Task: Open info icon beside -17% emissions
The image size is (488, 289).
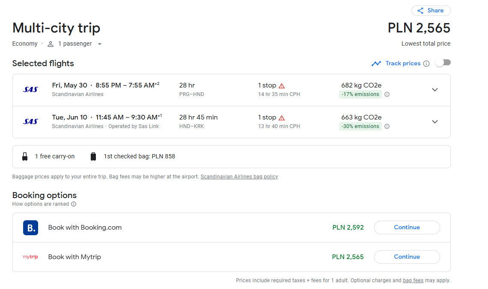Action: (x=387, y=94)
